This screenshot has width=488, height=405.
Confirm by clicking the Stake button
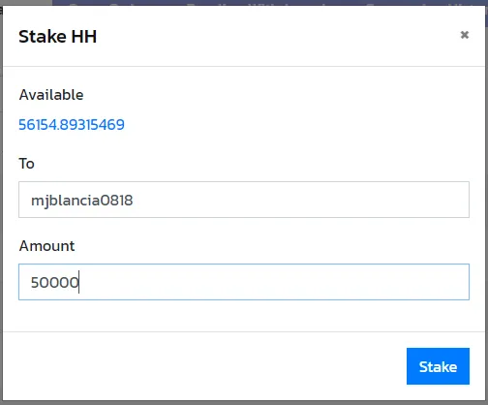pos(438,366)
